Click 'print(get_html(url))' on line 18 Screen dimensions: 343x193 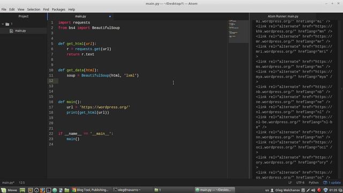point(88,113)
